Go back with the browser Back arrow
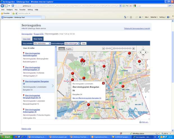 [x=2, y=6]
